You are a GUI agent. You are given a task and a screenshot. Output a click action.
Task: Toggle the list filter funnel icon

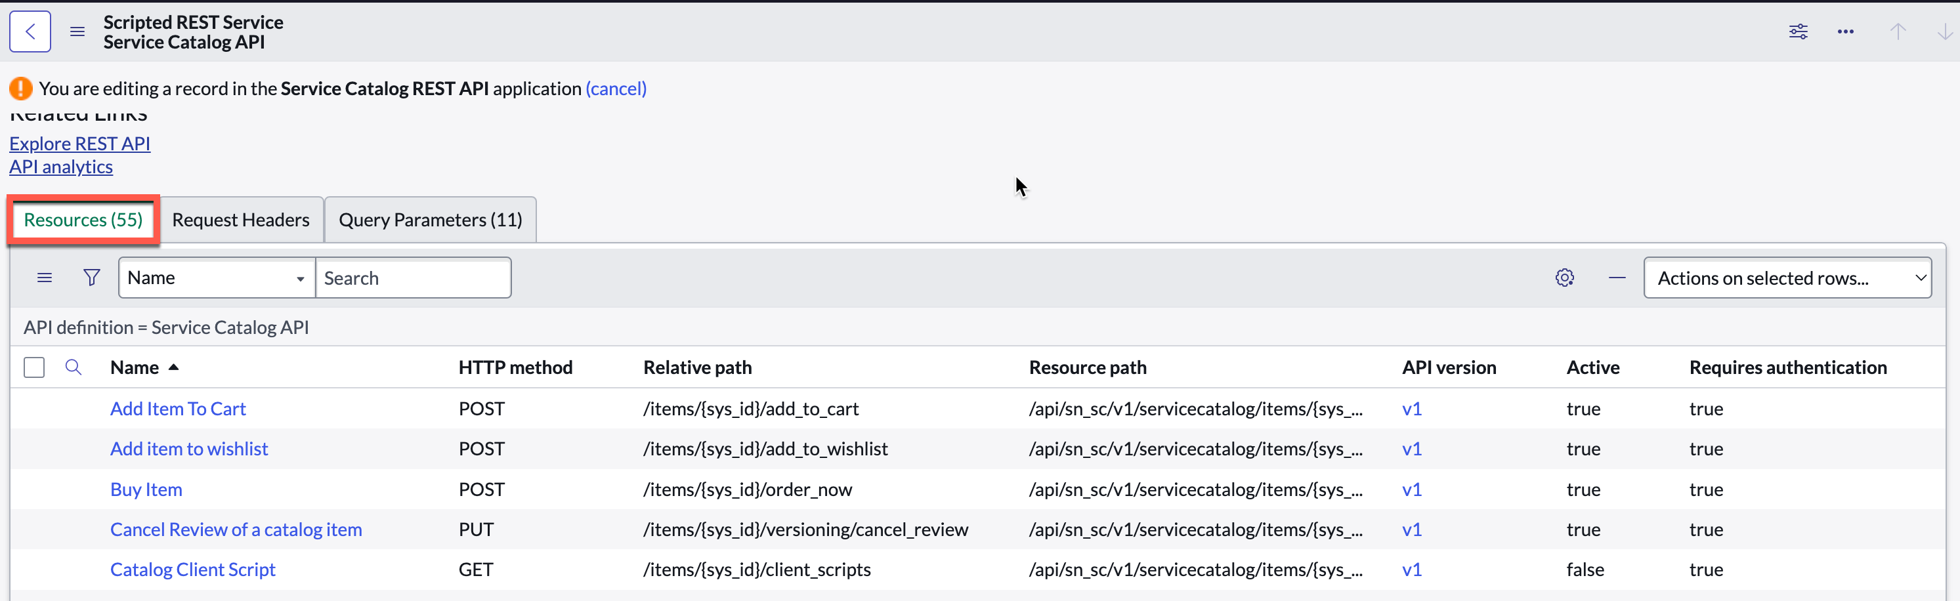[x=91, y=278]
